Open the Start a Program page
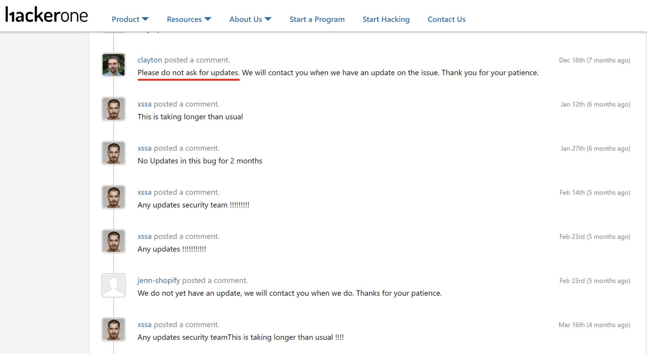 coord(317,19)
